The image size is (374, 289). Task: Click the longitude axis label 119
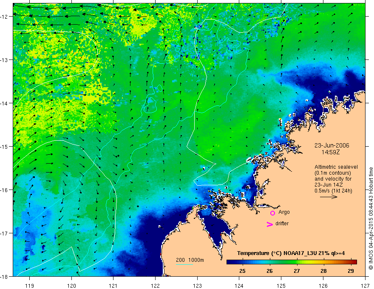30,286
